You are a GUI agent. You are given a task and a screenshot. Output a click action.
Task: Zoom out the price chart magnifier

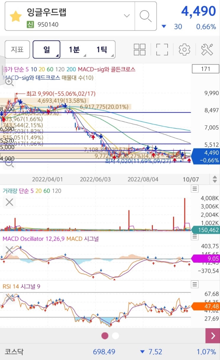[x=9, y=163]
